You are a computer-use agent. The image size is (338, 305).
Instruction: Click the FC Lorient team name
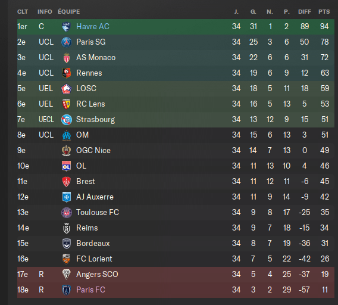tap(94, 259)
